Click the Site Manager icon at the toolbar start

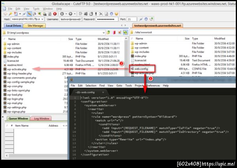[5, 14]
